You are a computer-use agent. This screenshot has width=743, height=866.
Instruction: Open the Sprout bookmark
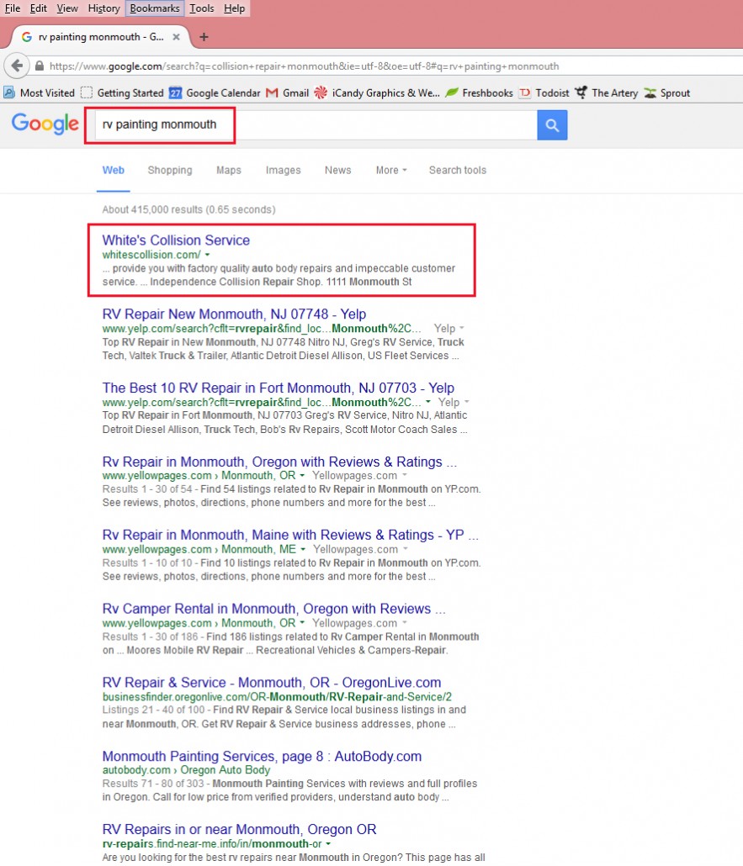point(667,92)
